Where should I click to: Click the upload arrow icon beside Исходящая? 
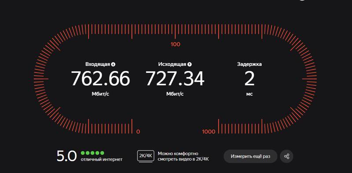(x=190, y=65)
